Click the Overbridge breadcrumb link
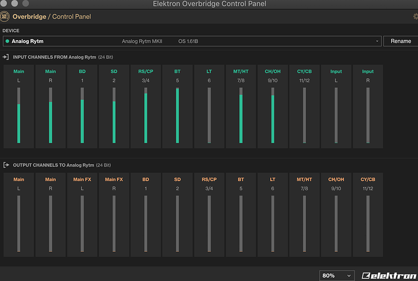The image size is (418, 281). [x=29, y=16]
